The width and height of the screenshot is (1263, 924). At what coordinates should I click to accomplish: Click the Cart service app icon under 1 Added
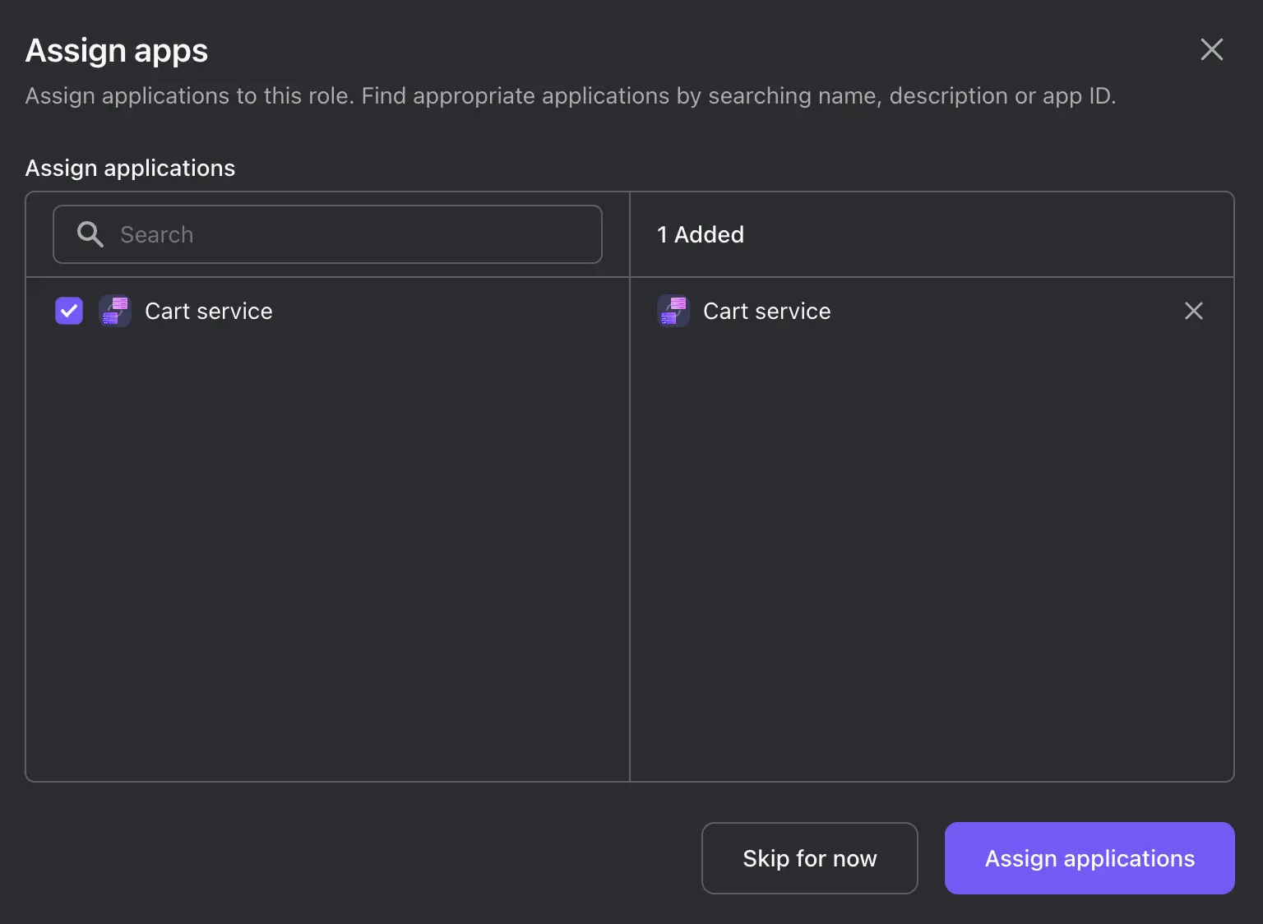coord(673,311)
